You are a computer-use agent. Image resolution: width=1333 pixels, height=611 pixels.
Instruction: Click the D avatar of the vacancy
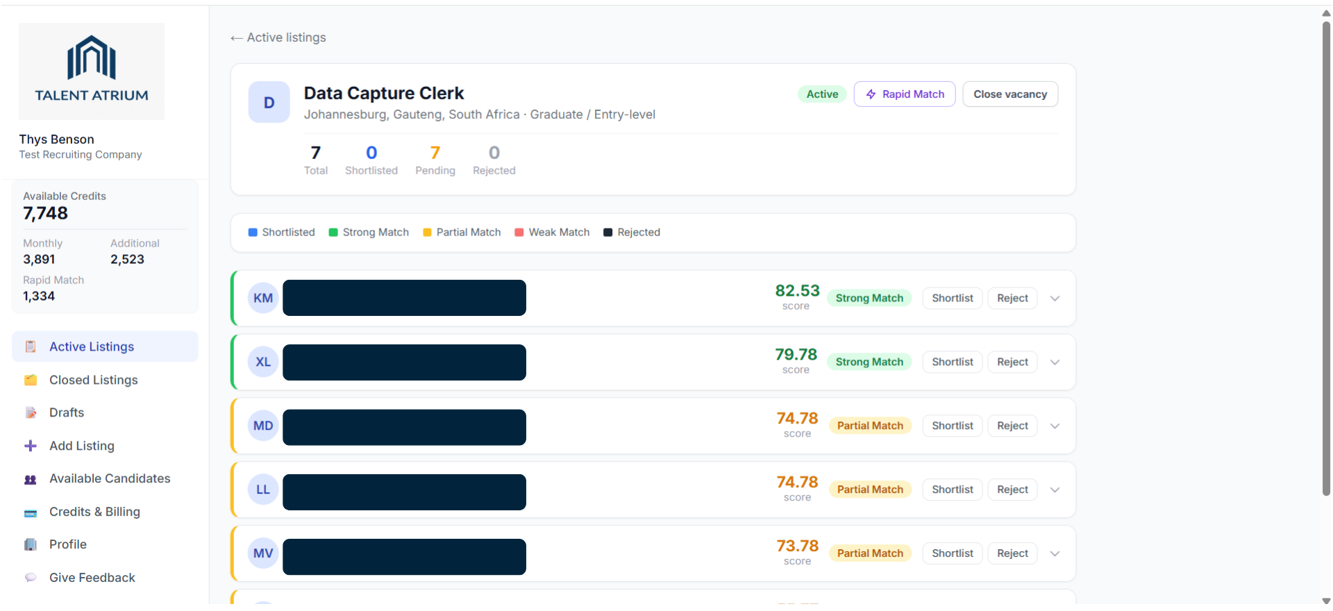click(269, 102)
